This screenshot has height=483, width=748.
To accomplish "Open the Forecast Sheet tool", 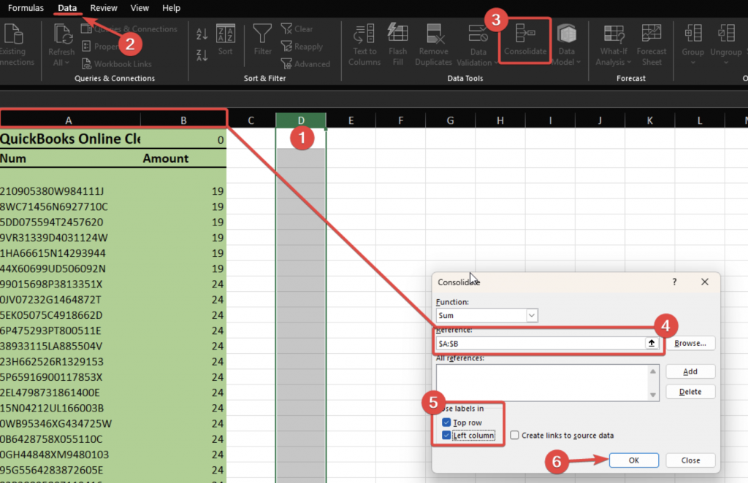I will coord(651,34).
